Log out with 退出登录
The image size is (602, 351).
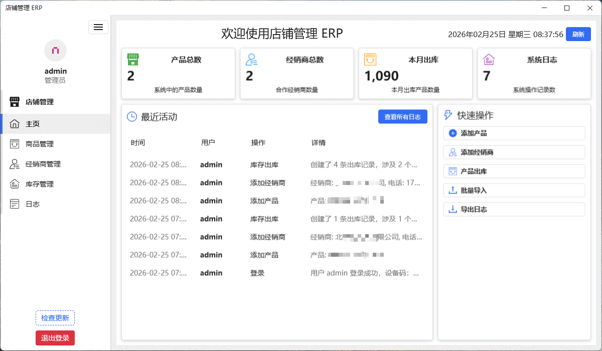pyautogui.click(x=55, y=337)
